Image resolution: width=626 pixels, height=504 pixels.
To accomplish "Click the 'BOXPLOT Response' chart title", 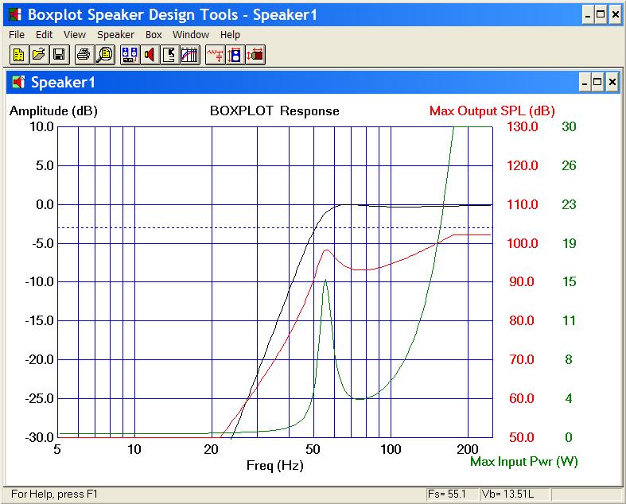I will click(274, 111).
